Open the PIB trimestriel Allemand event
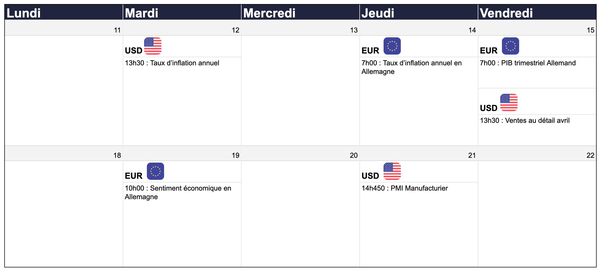 click(528, 63)
